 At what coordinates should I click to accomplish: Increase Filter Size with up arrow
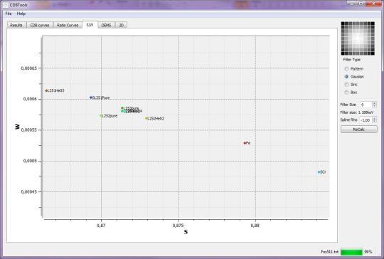[374, 103]
